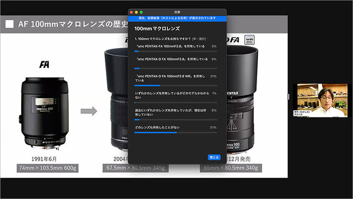The height and width of the screenshot is (199, 353).
Task: Click the white square icon beside the slide title
Action: 9,24
